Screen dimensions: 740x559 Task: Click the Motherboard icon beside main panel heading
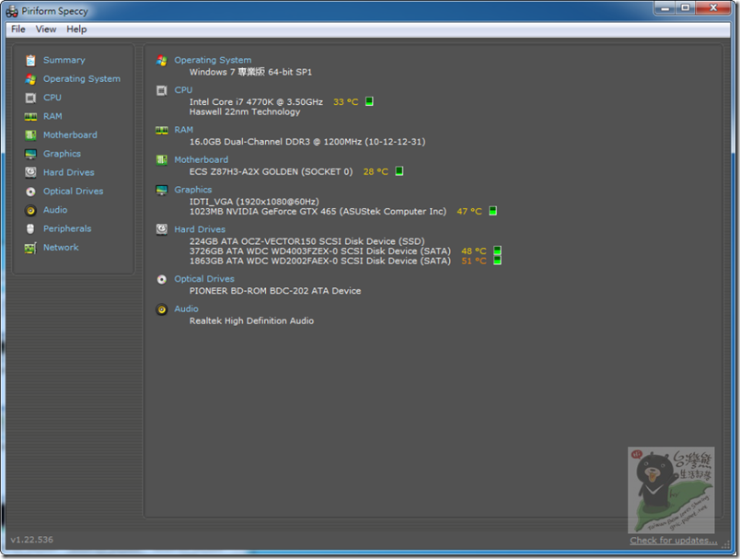coord(161,160)
